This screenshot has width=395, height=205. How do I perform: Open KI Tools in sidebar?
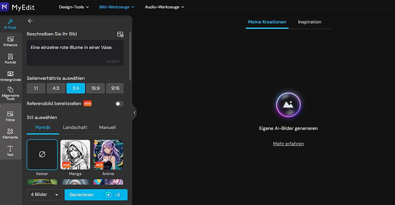pos(10,24)
